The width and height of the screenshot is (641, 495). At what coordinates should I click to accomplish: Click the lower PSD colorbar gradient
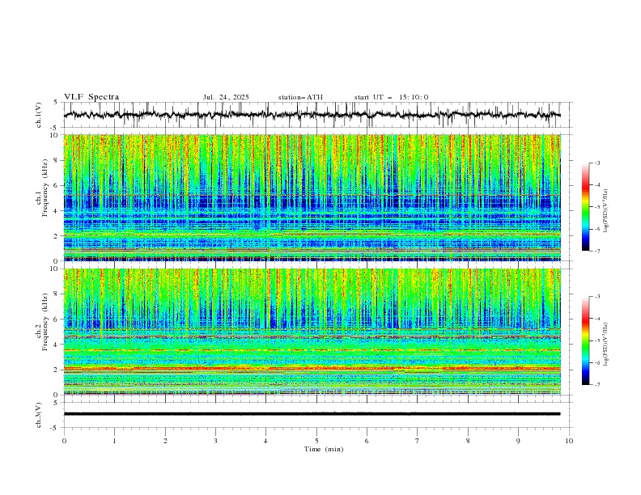pos(585,341)
